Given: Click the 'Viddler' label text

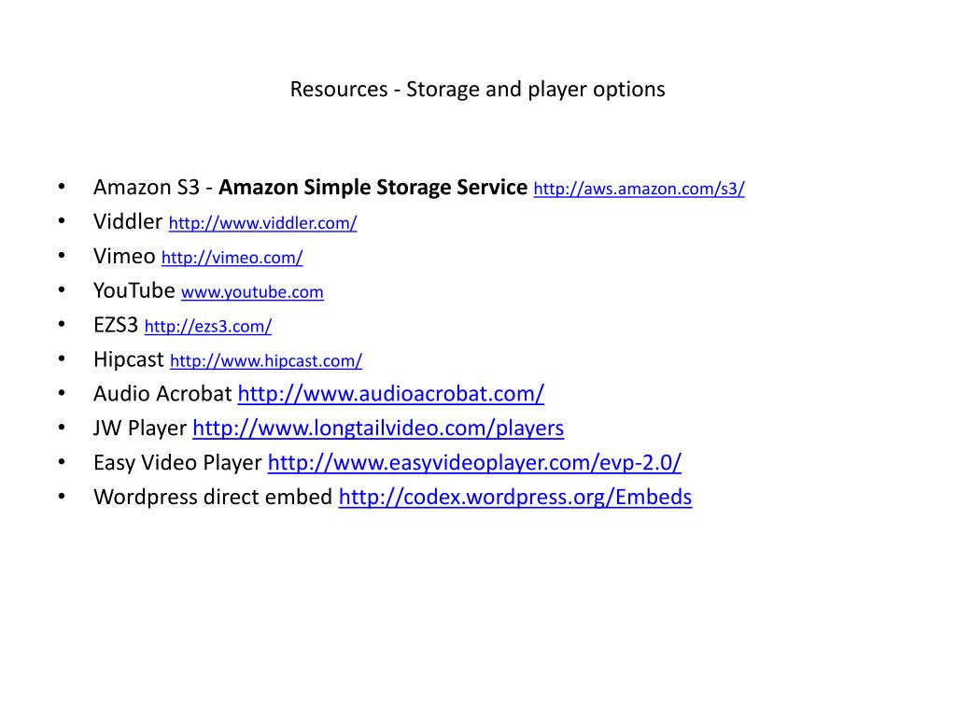Looking at the screenshot, I should click(128, 221).
